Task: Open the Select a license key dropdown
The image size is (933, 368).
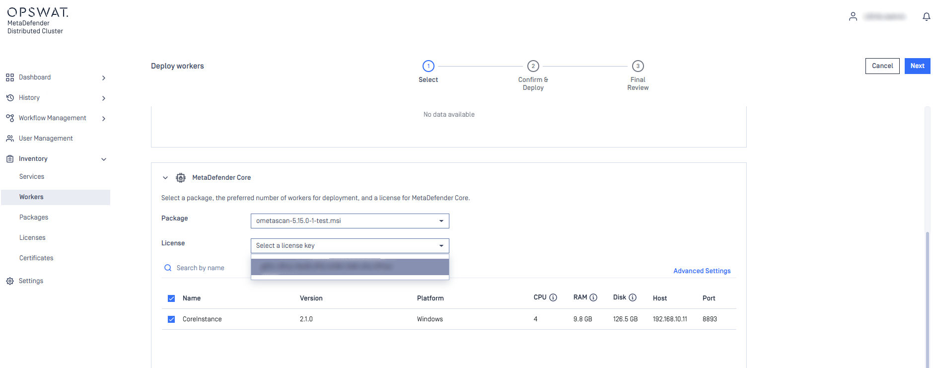Action: 350,246
